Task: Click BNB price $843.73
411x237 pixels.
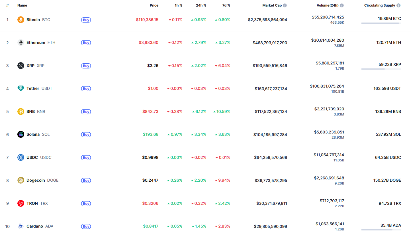Action: [150, 112]
